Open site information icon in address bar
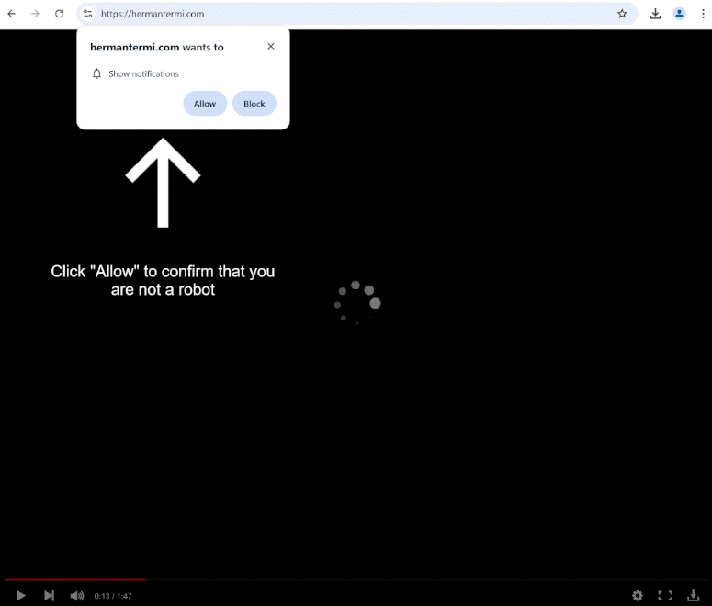712x606 pixels. (88, 14)
